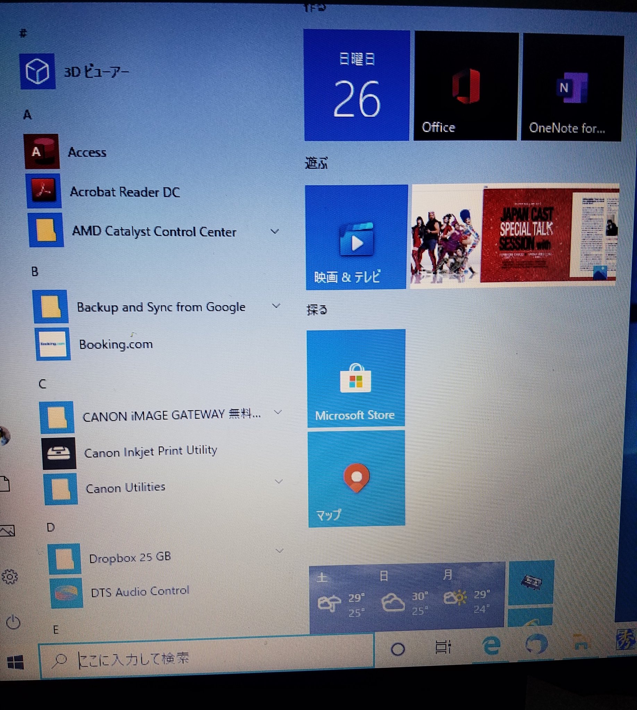Click the Canon Inkjet Print Utility label
The height and width of the screenshot is (710, 637).
151,451
